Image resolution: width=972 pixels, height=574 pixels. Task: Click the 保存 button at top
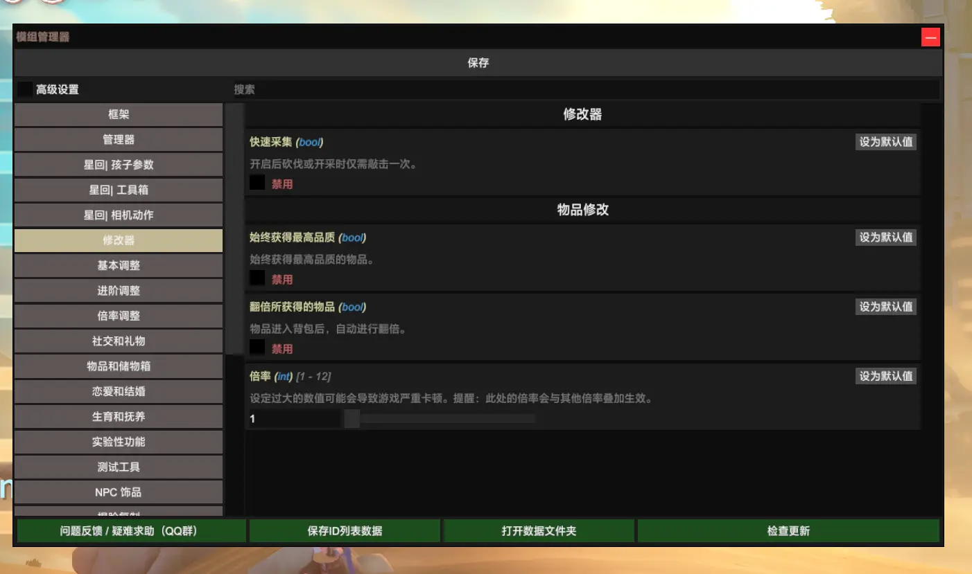point(478,63)
